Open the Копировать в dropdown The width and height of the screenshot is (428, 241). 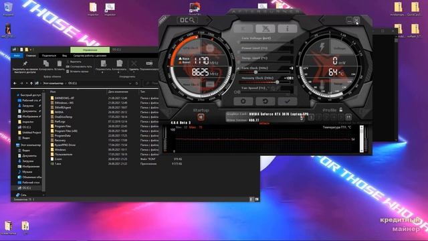pos(119,66)
